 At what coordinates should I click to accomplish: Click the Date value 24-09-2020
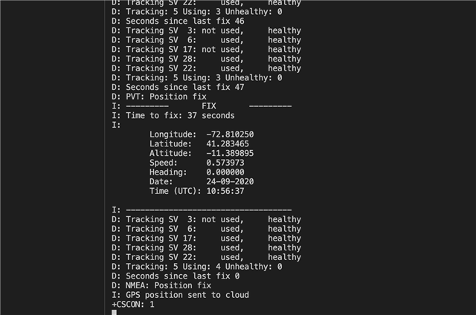(x=230, y=181)
